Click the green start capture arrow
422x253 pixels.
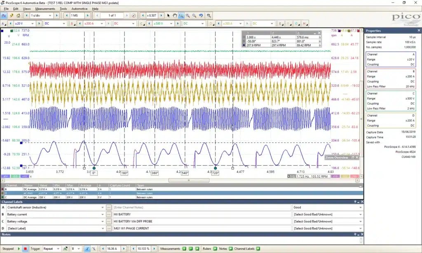(x=19, y=249)
